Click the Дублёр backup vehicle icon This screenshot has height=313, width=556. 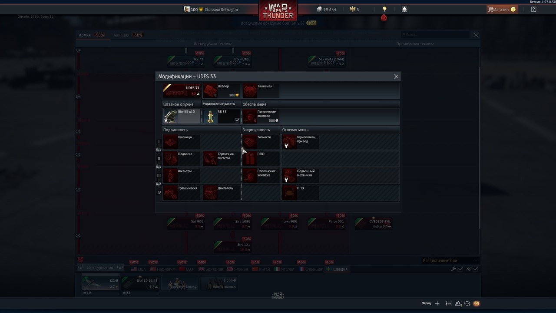210,91
